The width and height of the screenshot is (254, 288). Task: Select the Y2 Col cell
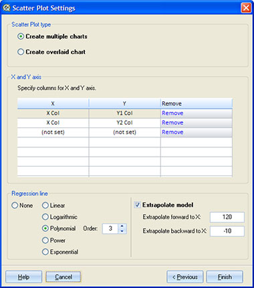[124, 123]
